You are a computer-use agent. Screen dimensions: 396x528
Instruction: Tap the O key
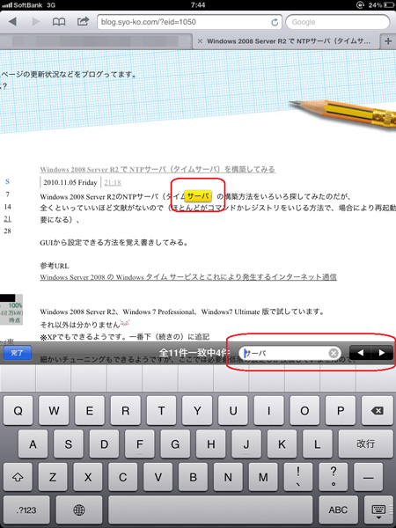pyautogui.click(x=304, y=411)
